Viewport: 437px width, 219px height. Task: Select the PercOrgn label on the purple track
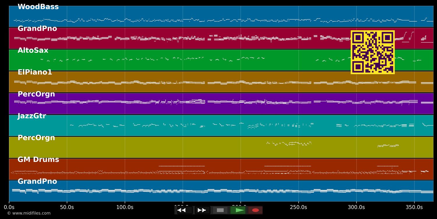pyautogui.click(x=36, y=94)
